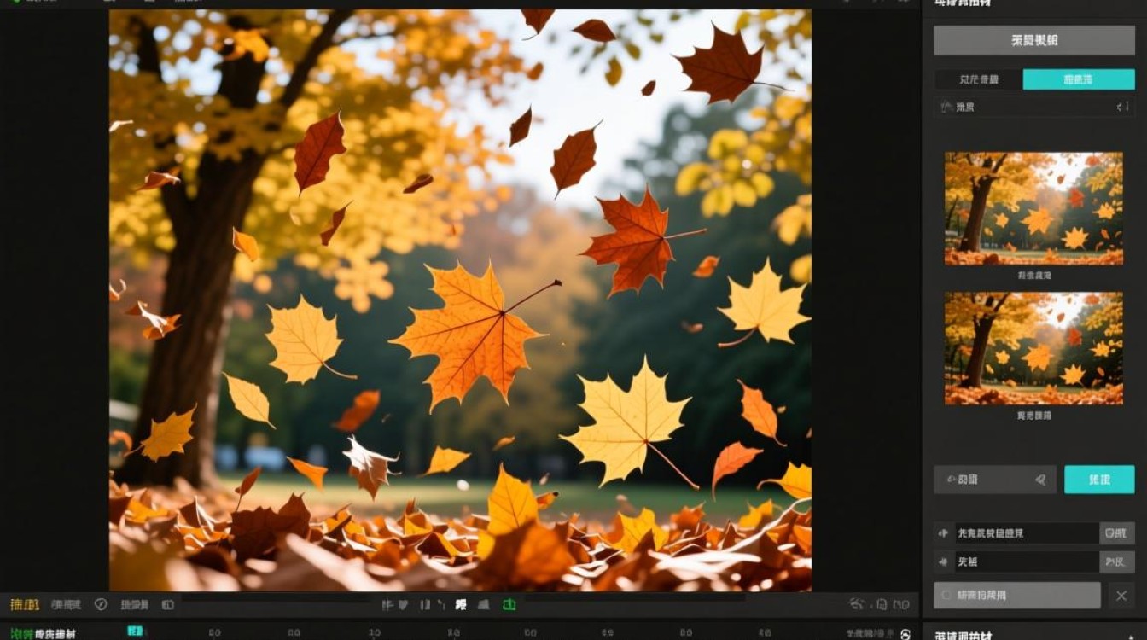Click the circular checkmark icon in bottom toolbar
1147x640 pixels.
pos(101,604)
